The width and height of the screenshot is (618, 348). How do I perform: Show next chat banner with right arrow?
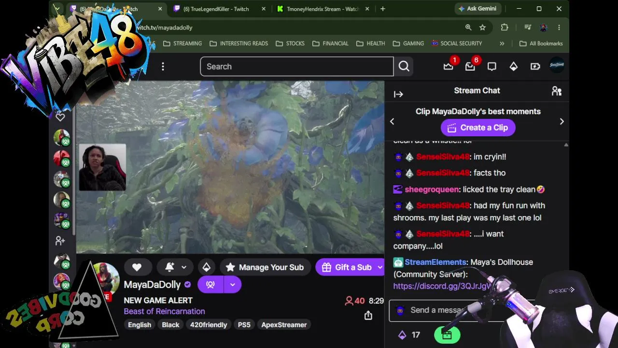point(562,121)
